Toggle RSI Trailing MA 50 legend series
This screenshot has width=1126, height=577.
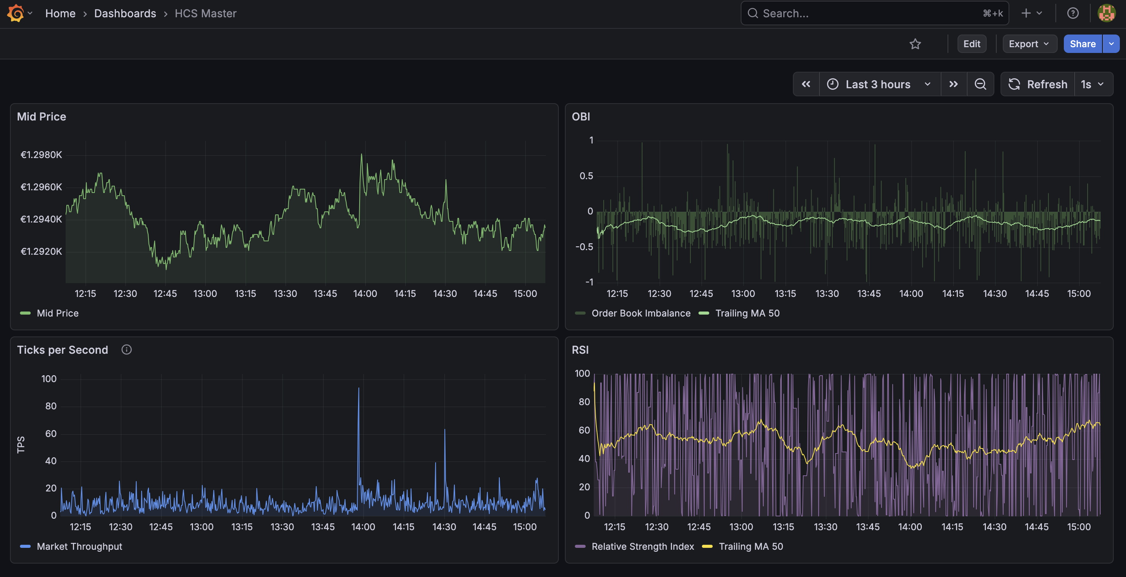(x=751, y=546)
